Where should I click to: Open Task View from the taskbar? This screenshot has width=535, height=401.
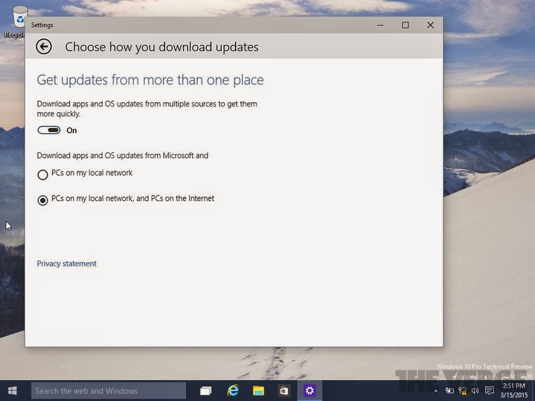(x=206, y=391)
